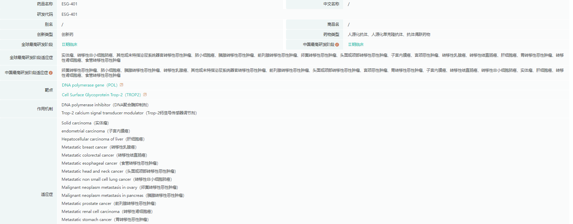573x224 pixels.
Task: Select Metastatic colorectal cancer indication
Action: point(104,155)
